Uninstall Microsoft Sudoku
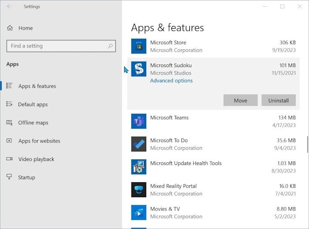The height and width of the screenshot is (229, 309). [x=279, y=100]
